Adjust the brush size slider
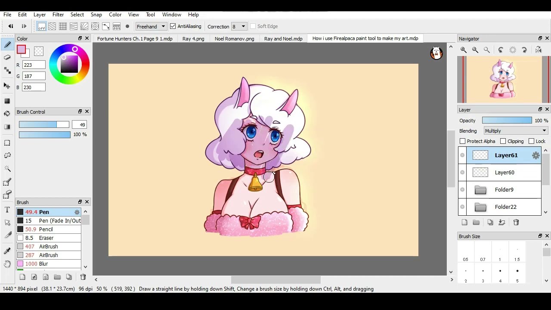The height and width of the screenshot is (310, 551). pos(44,125)
